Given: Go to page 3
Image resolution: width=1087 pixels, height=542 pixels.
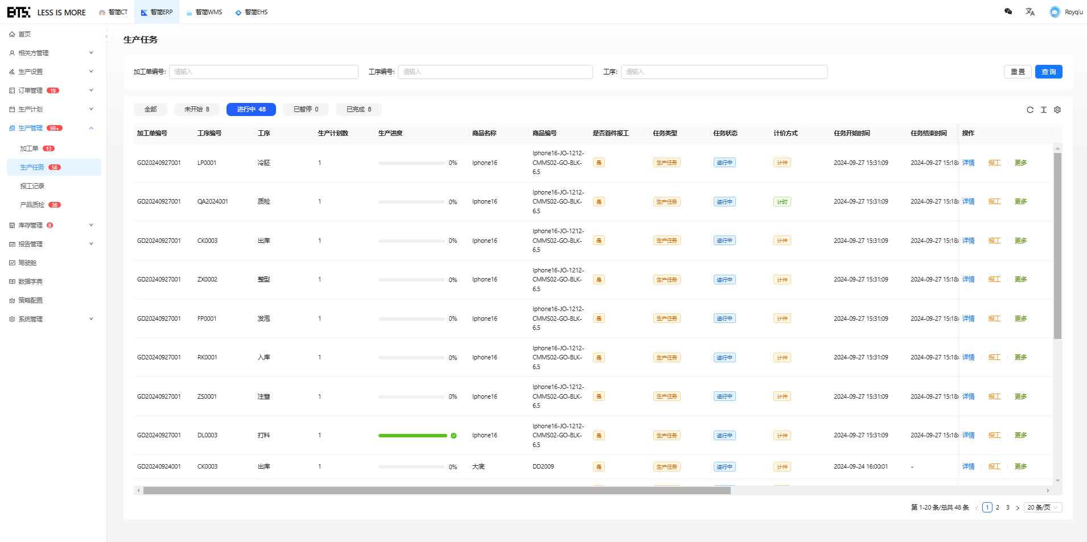Looking at the screenshot, I should pyautogui.click(x=1007, y=507).
